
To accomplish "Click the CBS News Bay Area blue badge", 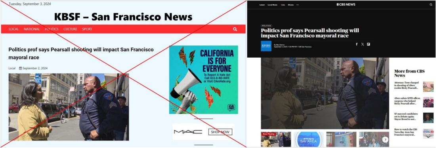I will click(266, 46).
